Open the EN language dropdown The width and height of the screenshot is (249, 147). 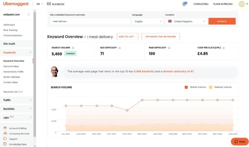40,4
